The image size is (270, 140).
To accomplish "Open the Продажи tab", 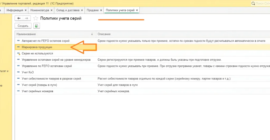I will click(93, 10).
